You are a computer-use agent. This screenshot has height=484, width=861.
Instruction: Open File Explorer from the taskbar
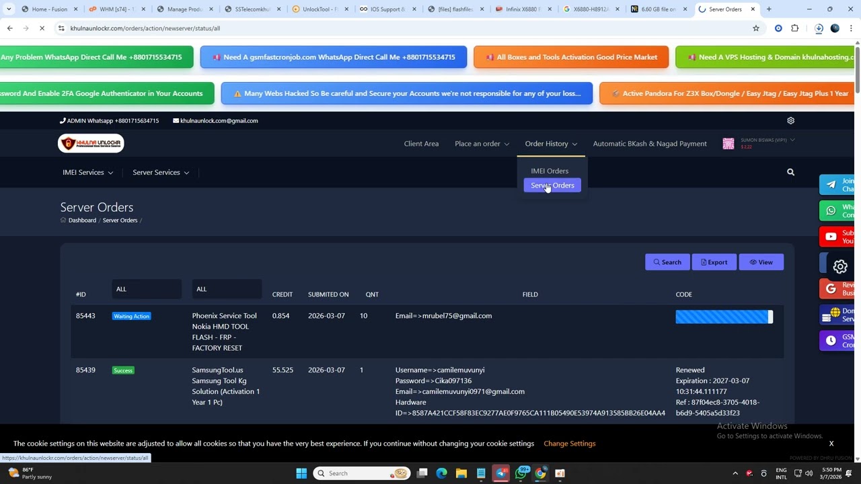point(461,473)
